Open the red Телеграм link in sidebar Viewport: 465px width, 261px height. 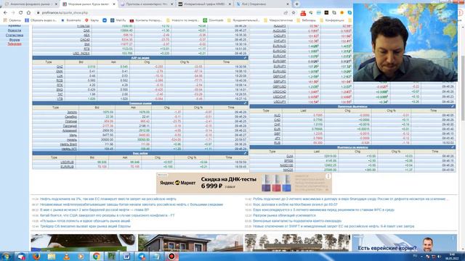pos(15,43)
